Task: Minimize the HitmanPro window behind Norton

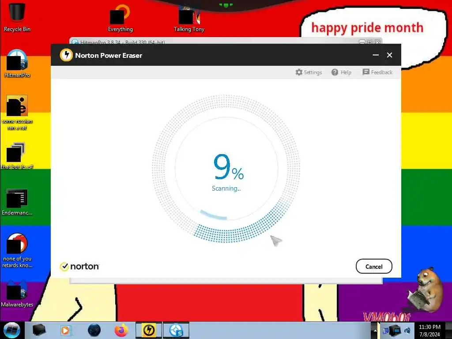Action: tap(362, 42)
